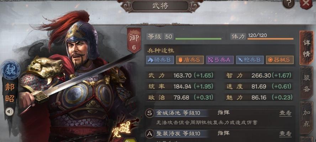
Task: View 整装待发 skill via 查看
Action: coord(285,133)
